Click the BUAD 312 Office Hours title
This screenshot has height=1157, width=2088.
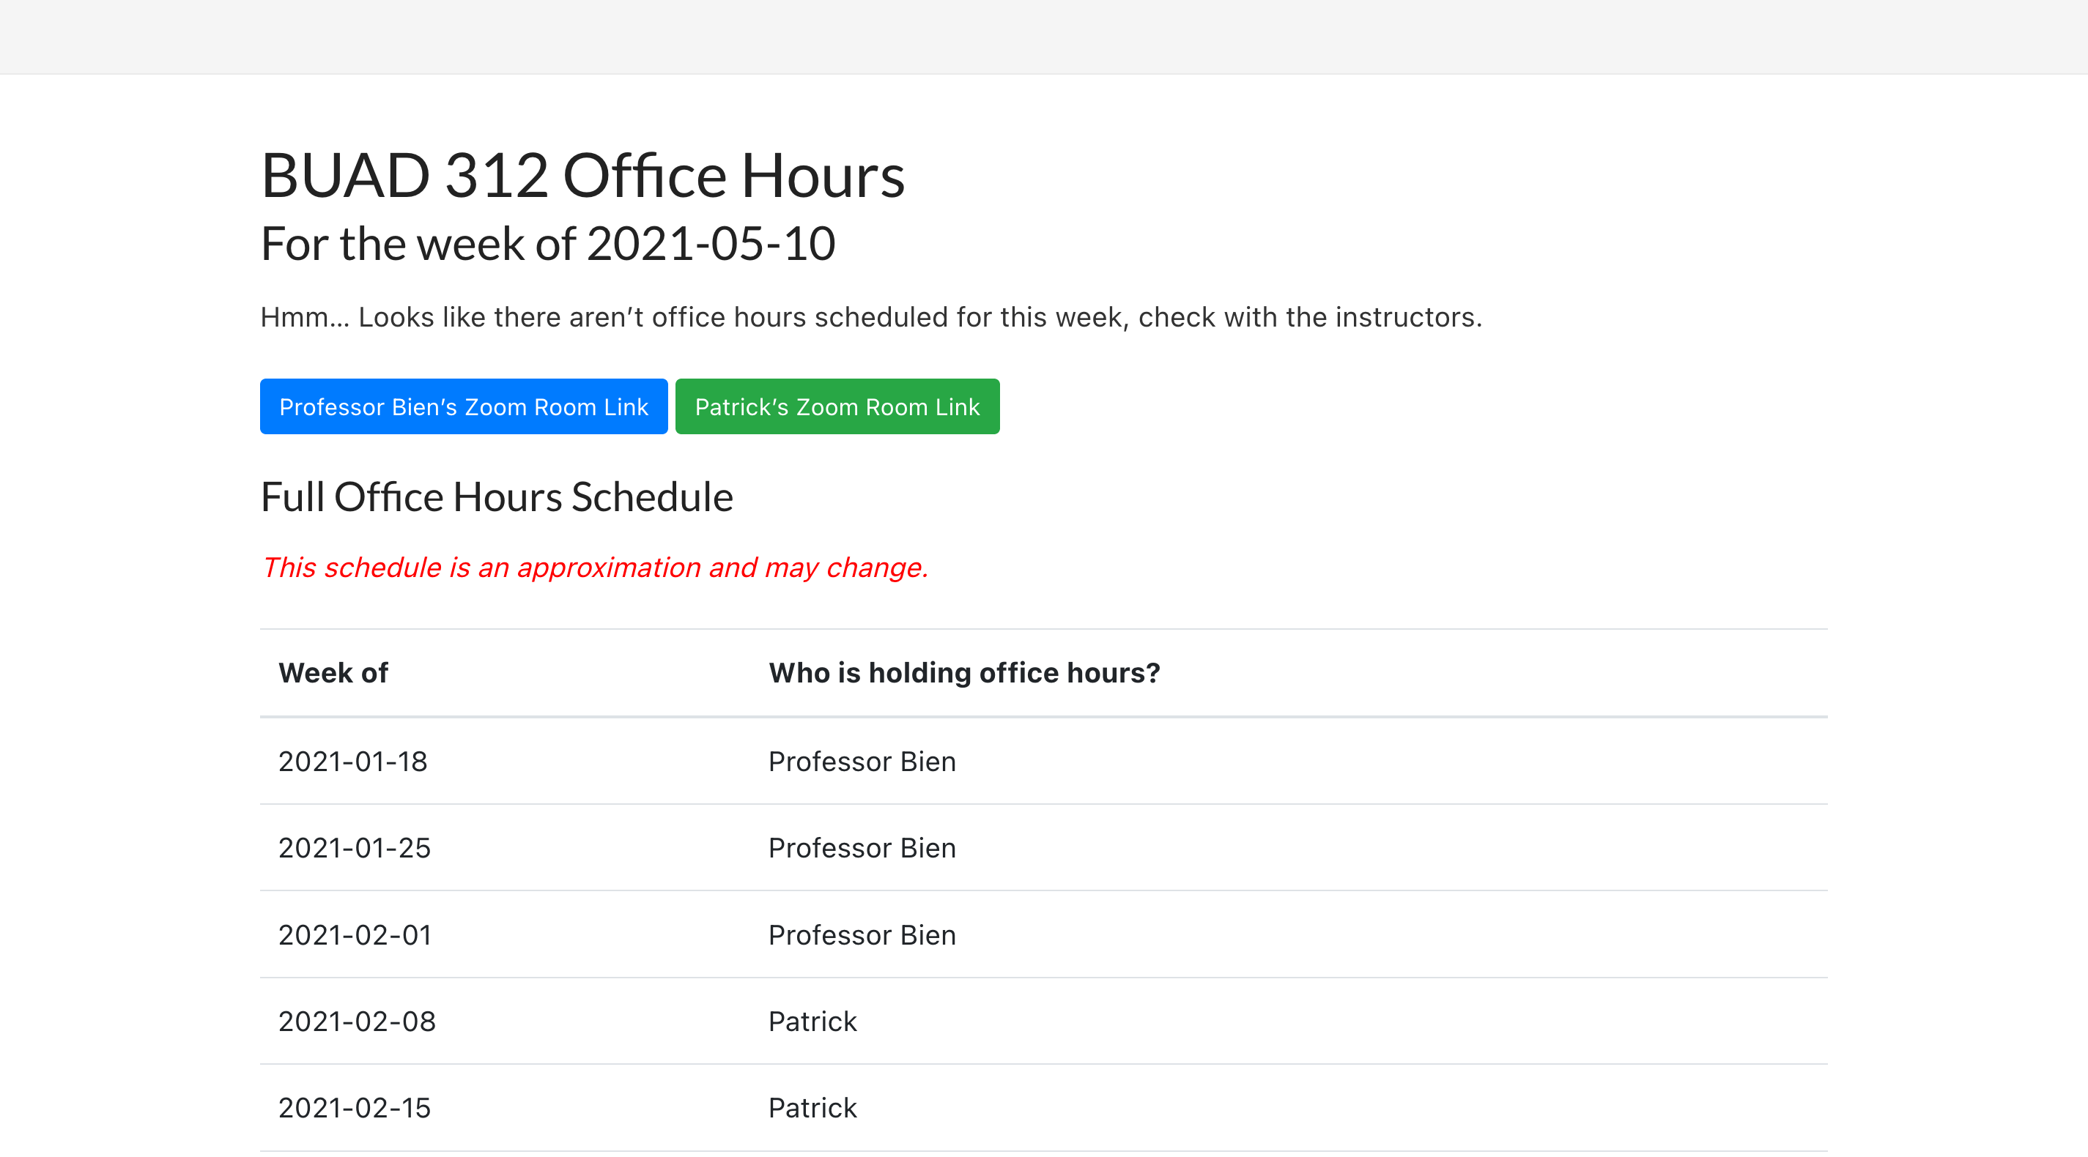(x=582, y=175)
